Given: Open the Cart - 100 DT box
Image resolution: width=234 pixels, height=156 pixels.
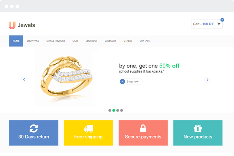Looking at the screenshot, I should tap(207, 24).
